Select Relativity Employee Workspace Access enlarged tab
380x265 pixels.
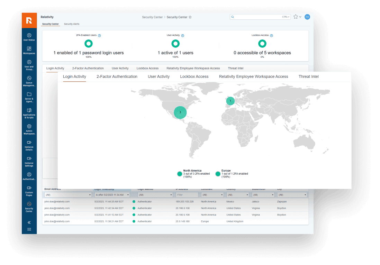coord(253,76)
